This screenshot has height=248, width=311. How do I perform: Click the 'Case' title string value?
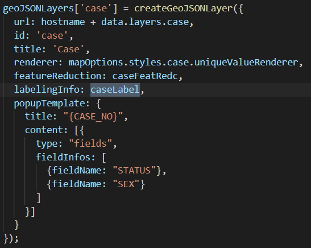(x=68, y=49)
